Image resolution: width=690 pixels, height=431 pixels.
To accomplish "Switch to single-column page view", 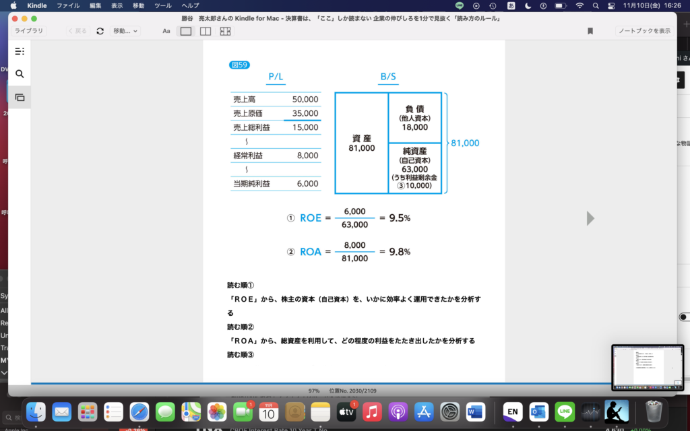I will tap(186, 31).
